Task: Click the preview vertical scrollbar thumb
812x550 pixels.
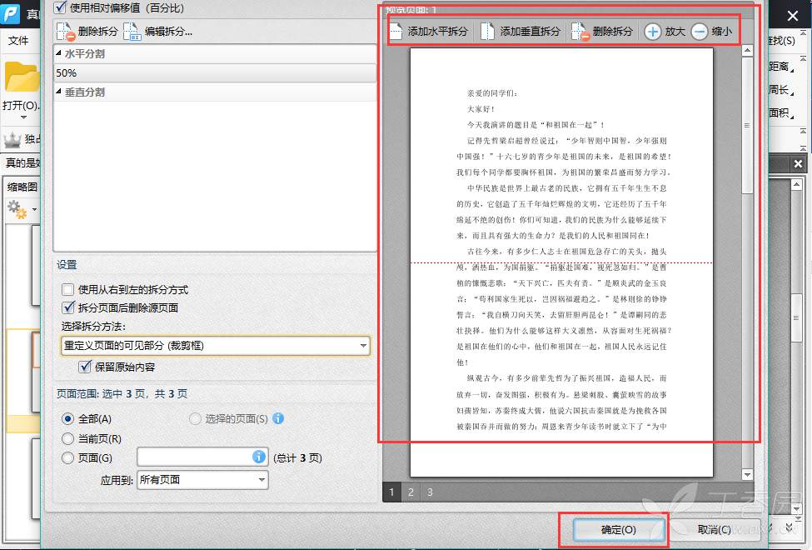Action: (747, 125)
